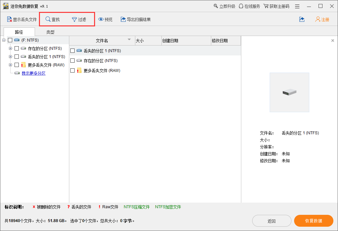
Task: Open 立即升级 upgrade key icon
Action: [216, 6]
